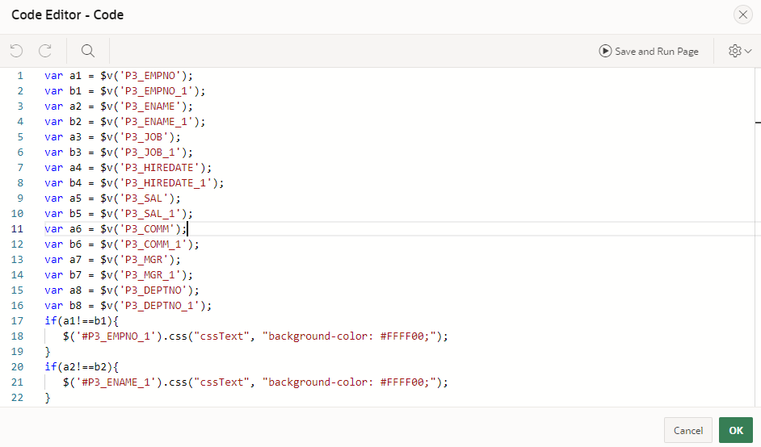Click line number 22 in gutter

(17, 398)
